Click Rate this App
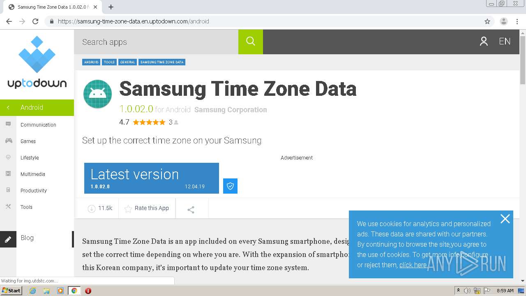The height and width of the screenshot is (296, 526). [x=147, y=208]
